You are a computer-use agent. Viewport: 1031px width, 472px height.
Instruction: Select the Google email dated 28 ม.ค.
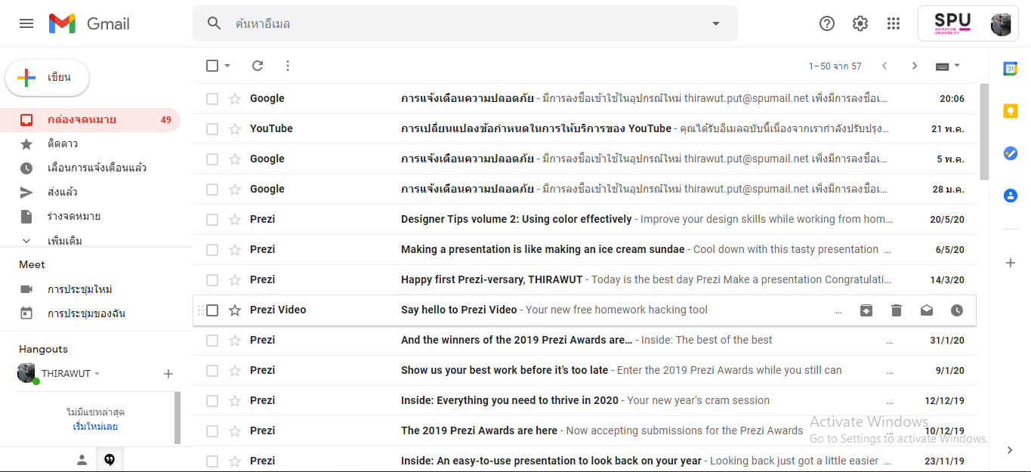pyautogui.click(x=212, y=190)
